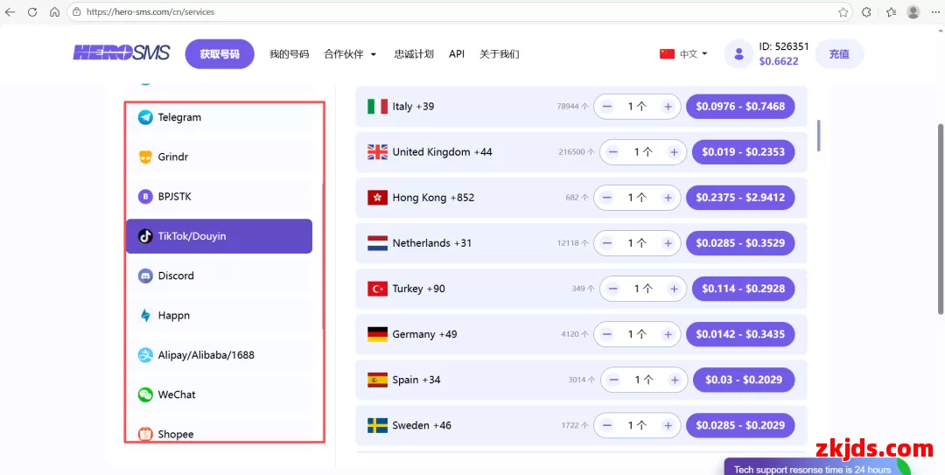Viewport: 945px width, 475px height.
Task: Open the user profile avatar icon
Action: point(738,54)
